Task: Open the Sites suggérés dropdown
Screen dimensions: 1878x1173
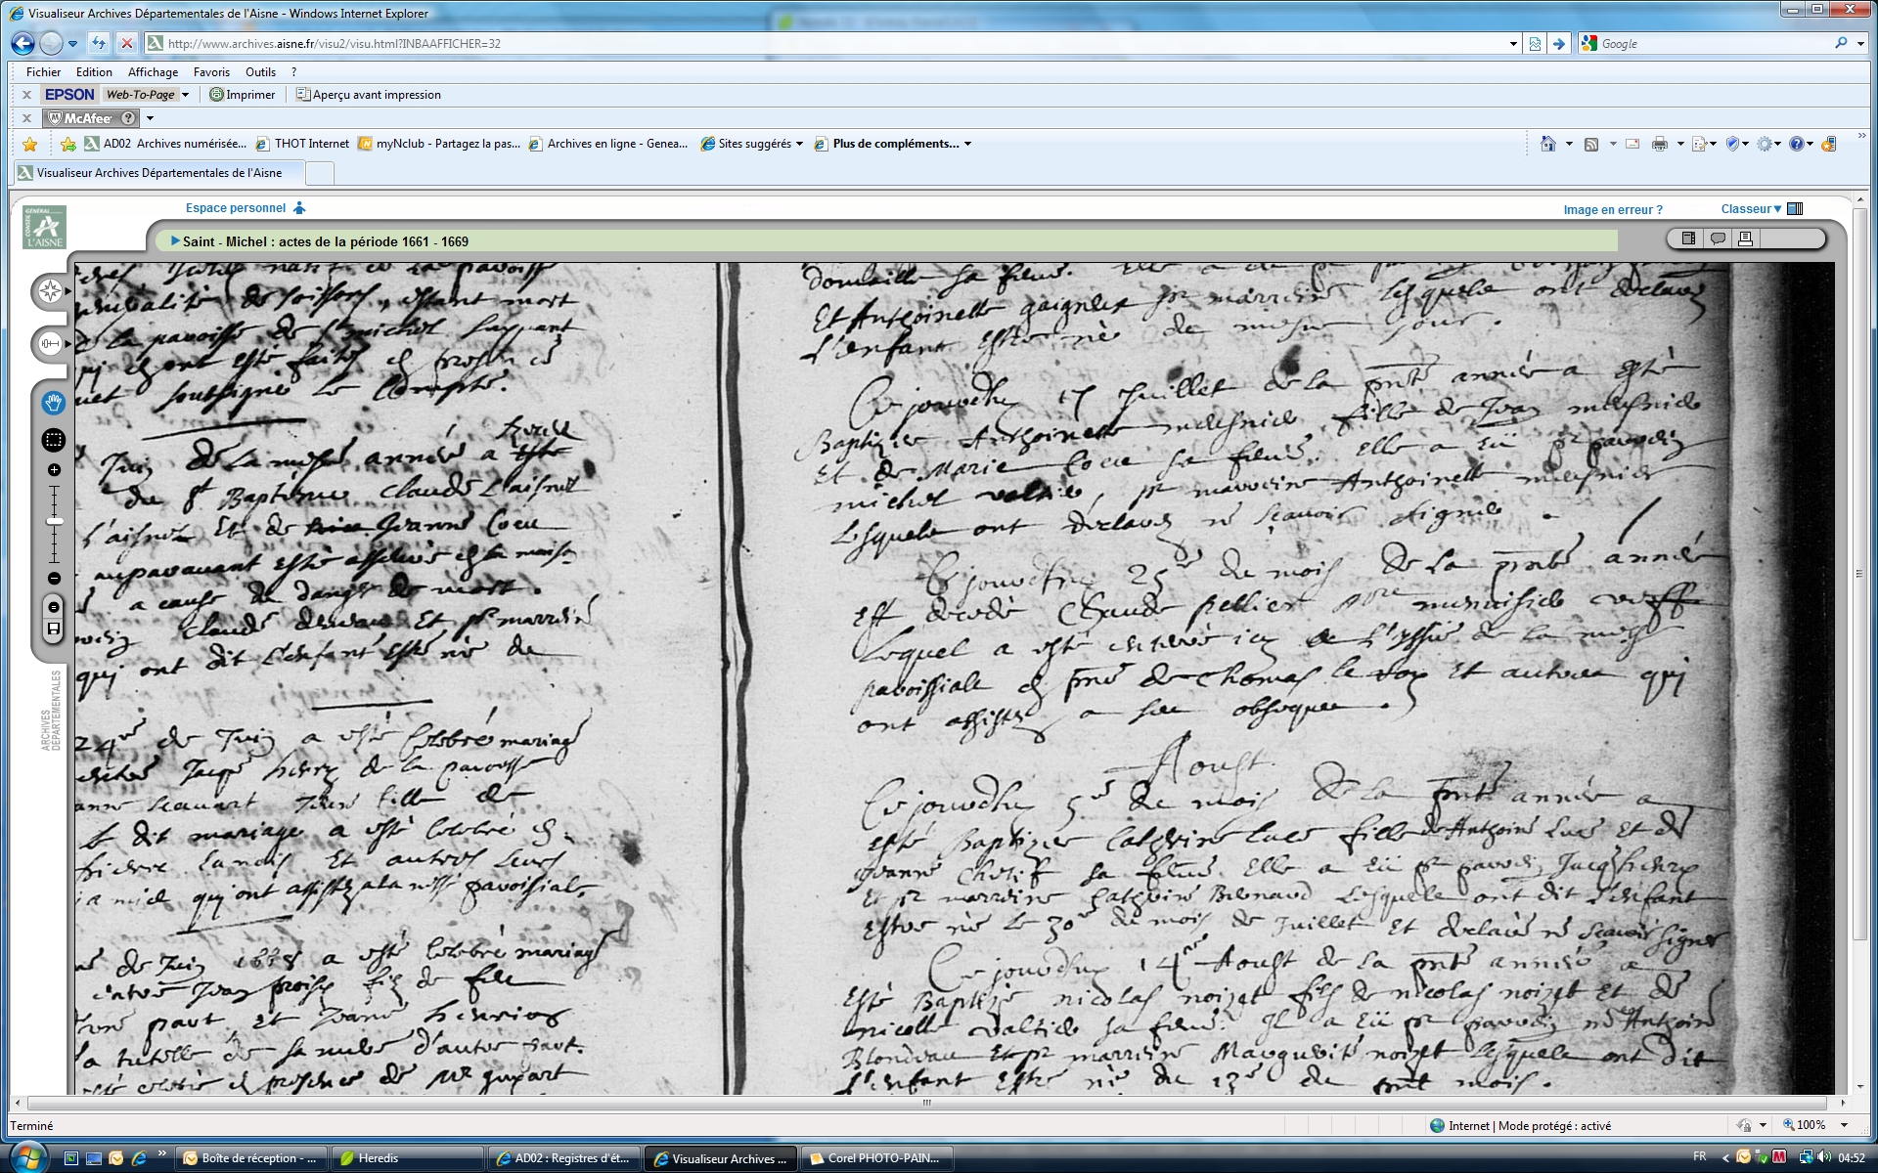Action: pos(799,144)
